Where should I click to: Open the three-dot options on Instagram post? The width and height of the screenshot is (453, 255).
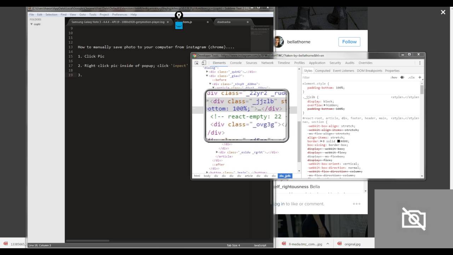(357, 204)
